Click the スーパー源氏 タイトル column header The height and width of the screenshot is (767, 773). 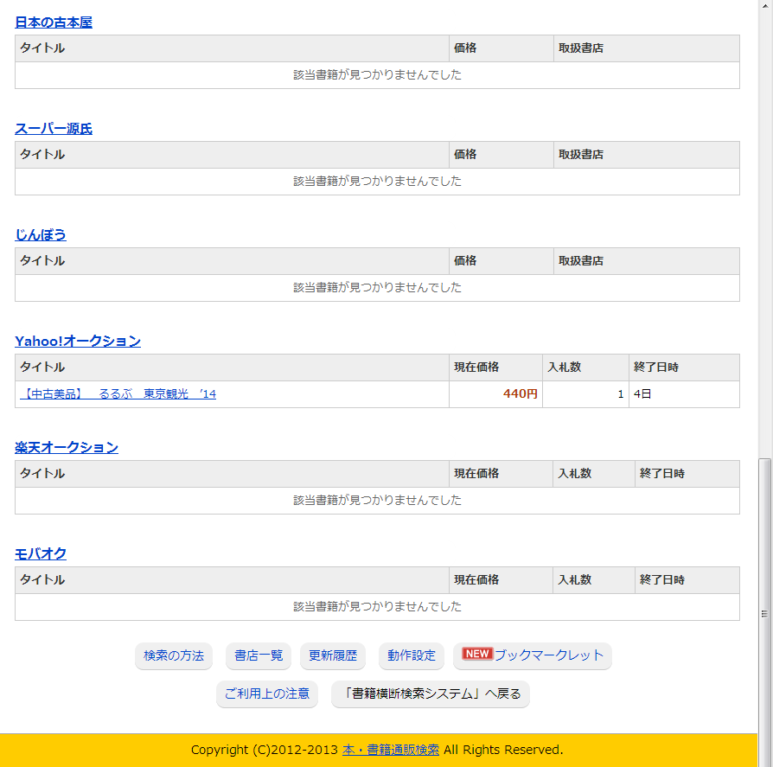tap(232, 155)
